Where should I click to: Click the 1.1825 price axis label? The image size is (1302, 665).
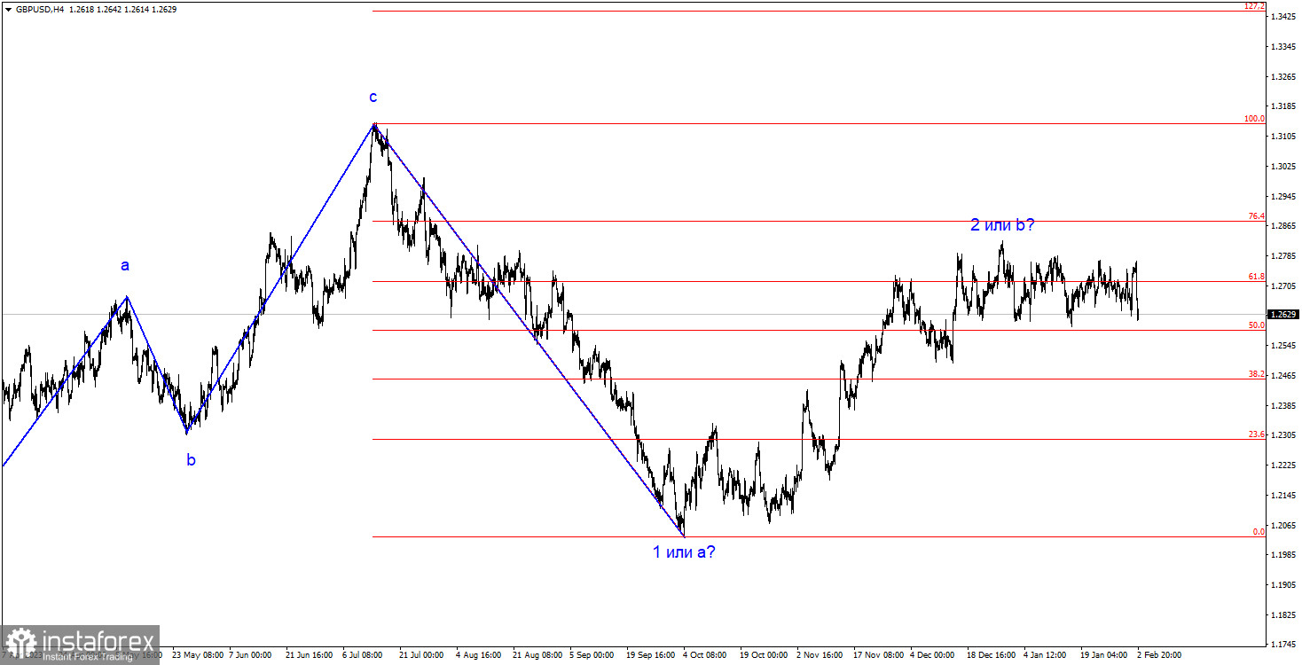coord(1282,615)
